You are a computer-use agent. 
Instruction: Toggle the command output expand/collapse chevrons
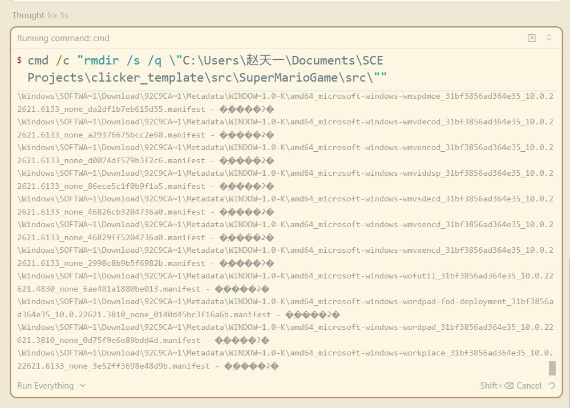pos(549,38)
